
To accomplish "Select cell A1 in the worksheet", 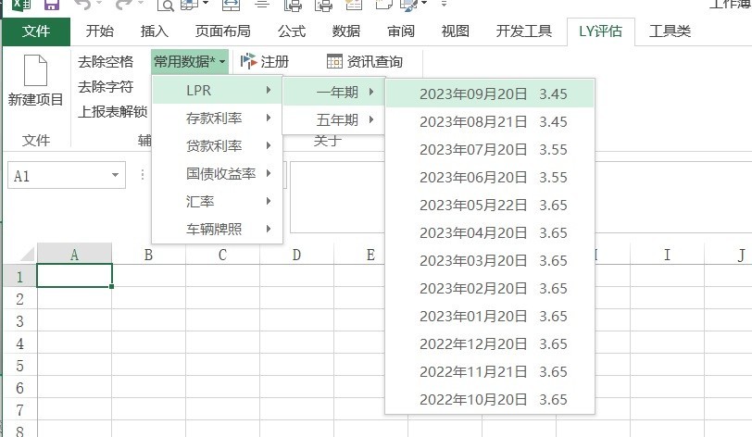I will [74, 276].
